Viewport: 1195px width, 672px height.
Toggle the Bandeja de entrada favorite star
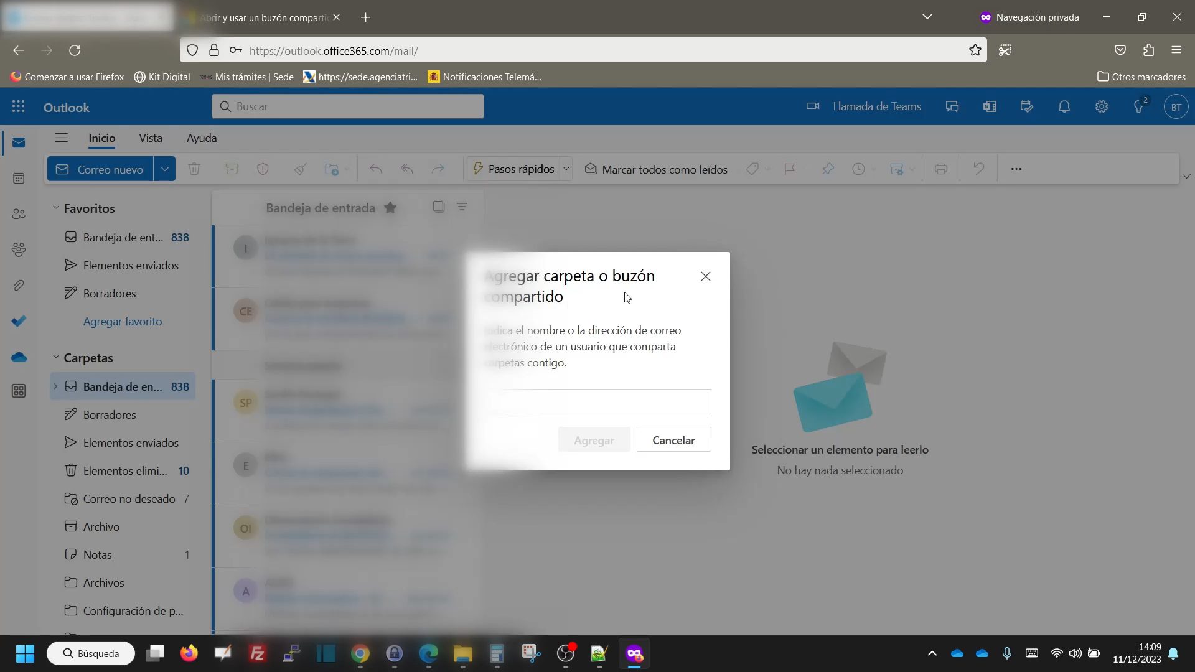pyautogui.click(x=390, y=208)
